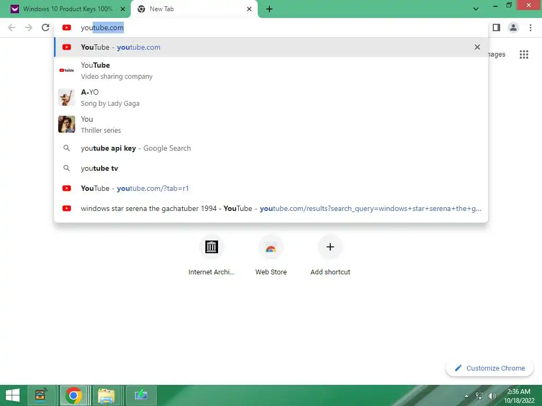The image size is (542, 406).
Task: Open File Explorer from the taskbar
Action: point(106,395)
